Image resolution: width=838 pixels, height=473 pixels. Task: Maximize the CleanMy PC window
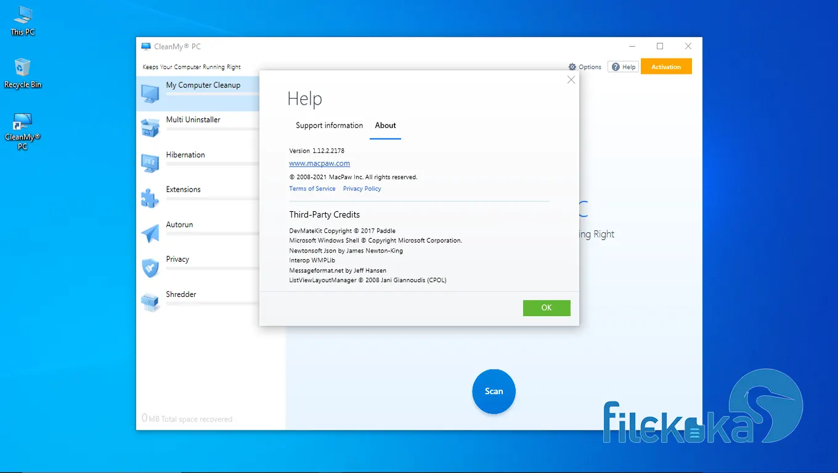(660, 46)
